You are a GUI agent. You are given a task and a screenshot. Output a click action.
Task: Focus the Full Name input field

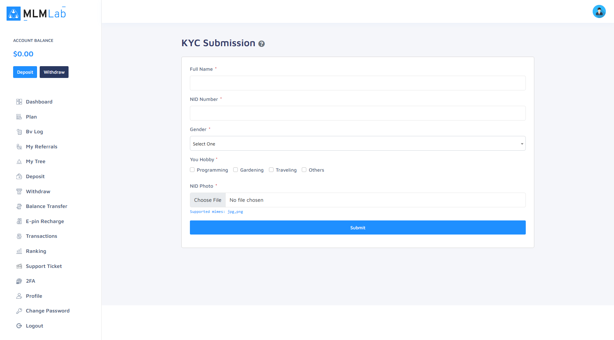click(358, 83)
